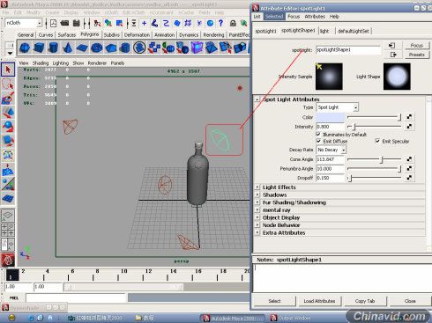Viewport: 432px width, 323px height.
Task: Select the four-view layout icon
Action: click(8, 230)
